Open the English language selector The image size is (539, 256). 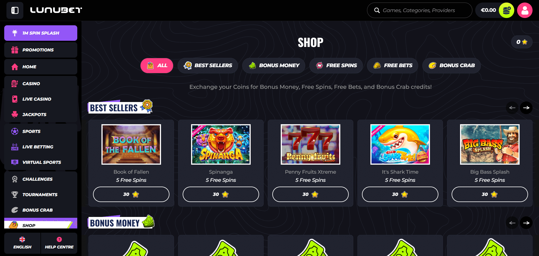pyautogui.click(x=22, y=243)
